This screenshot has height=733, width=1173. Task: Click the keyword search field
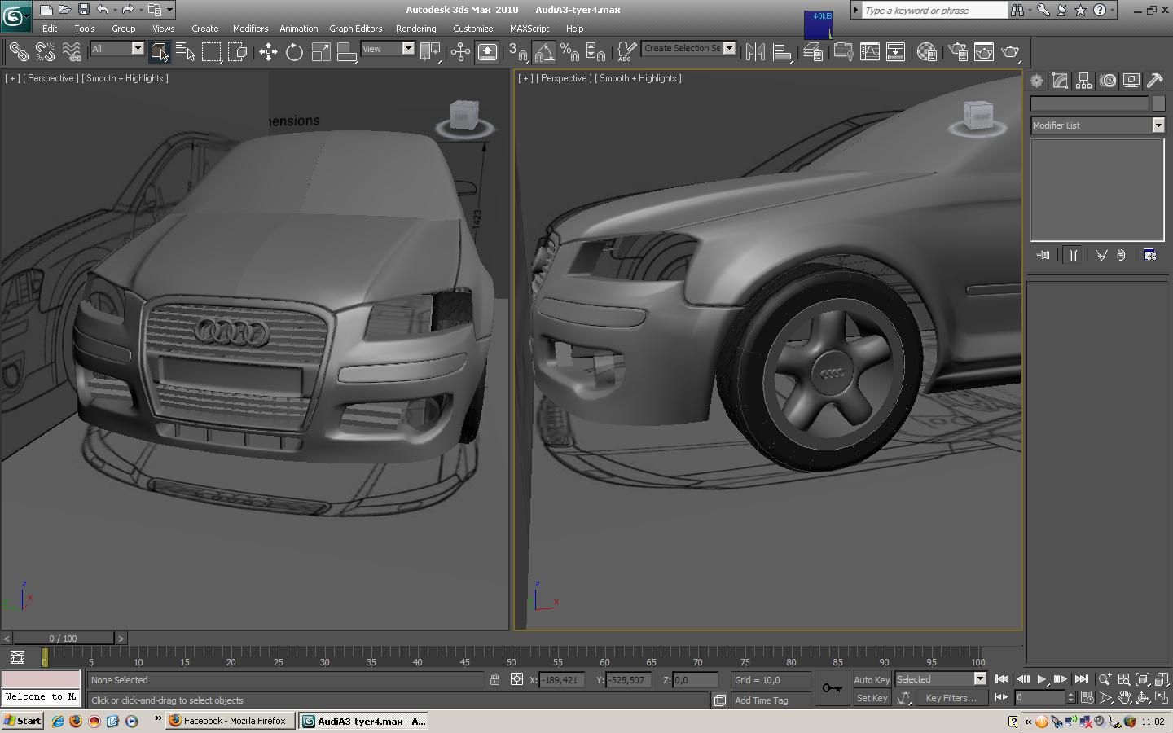pos(935,10)
